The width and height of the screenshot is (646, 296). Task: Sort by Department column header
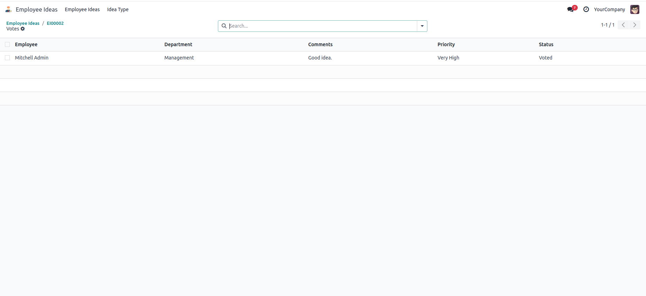(x=178, y=44)
